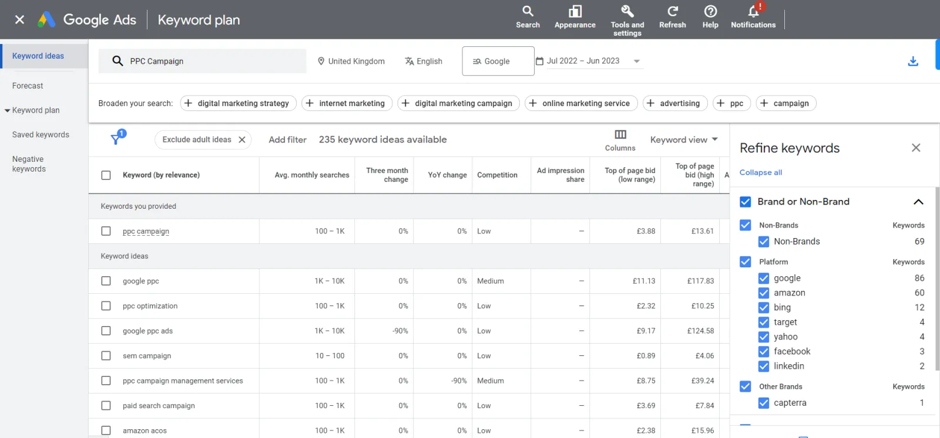Go to the Forecast sidebar item

coord(28,86)
